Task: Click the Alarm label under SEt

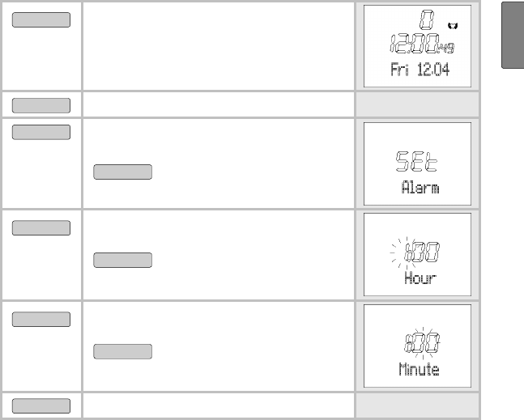Action: (420, 188)
